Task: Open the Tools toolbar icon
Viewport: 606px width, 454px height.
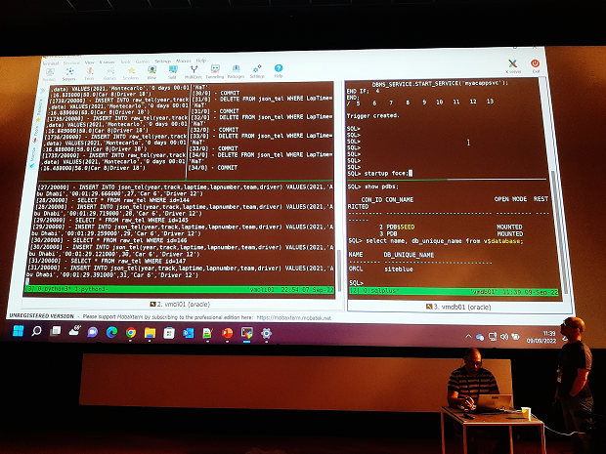Action: tap(89, 73)
